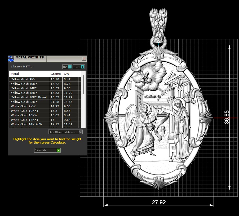Click the Metal column header
This screenshot has height=216, width=239.
(x=29, y=74)
